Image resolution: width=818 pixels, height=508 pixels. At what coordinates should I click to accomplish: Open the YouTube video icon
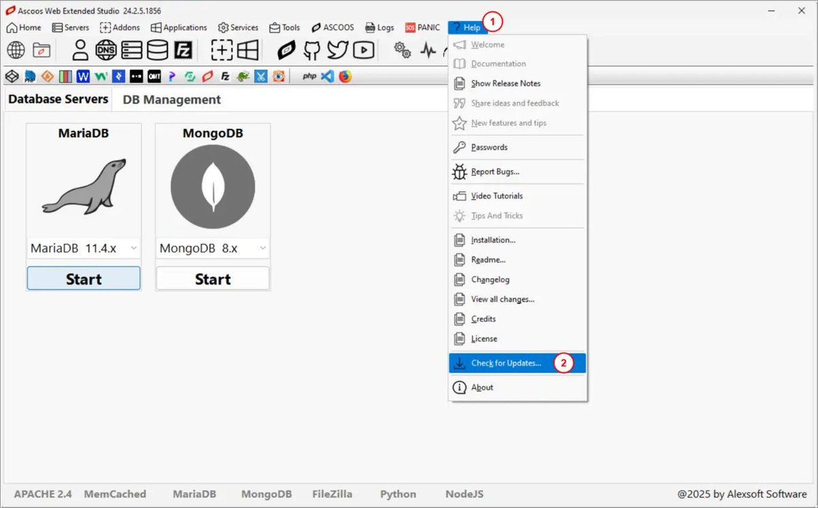click(x=363, y=50)
